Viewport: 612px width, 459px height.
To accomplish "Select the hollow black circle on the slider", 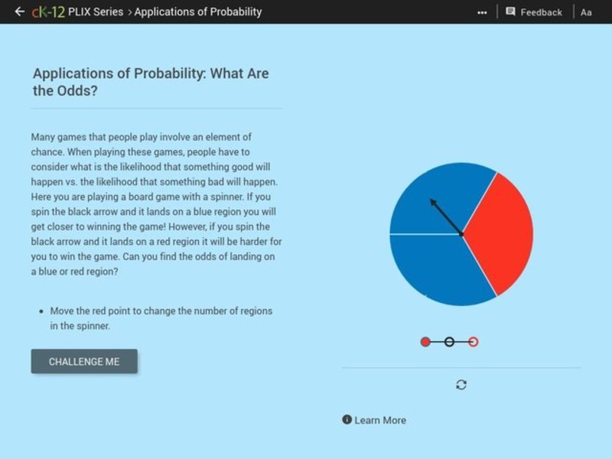I will (x=451, y=342).
